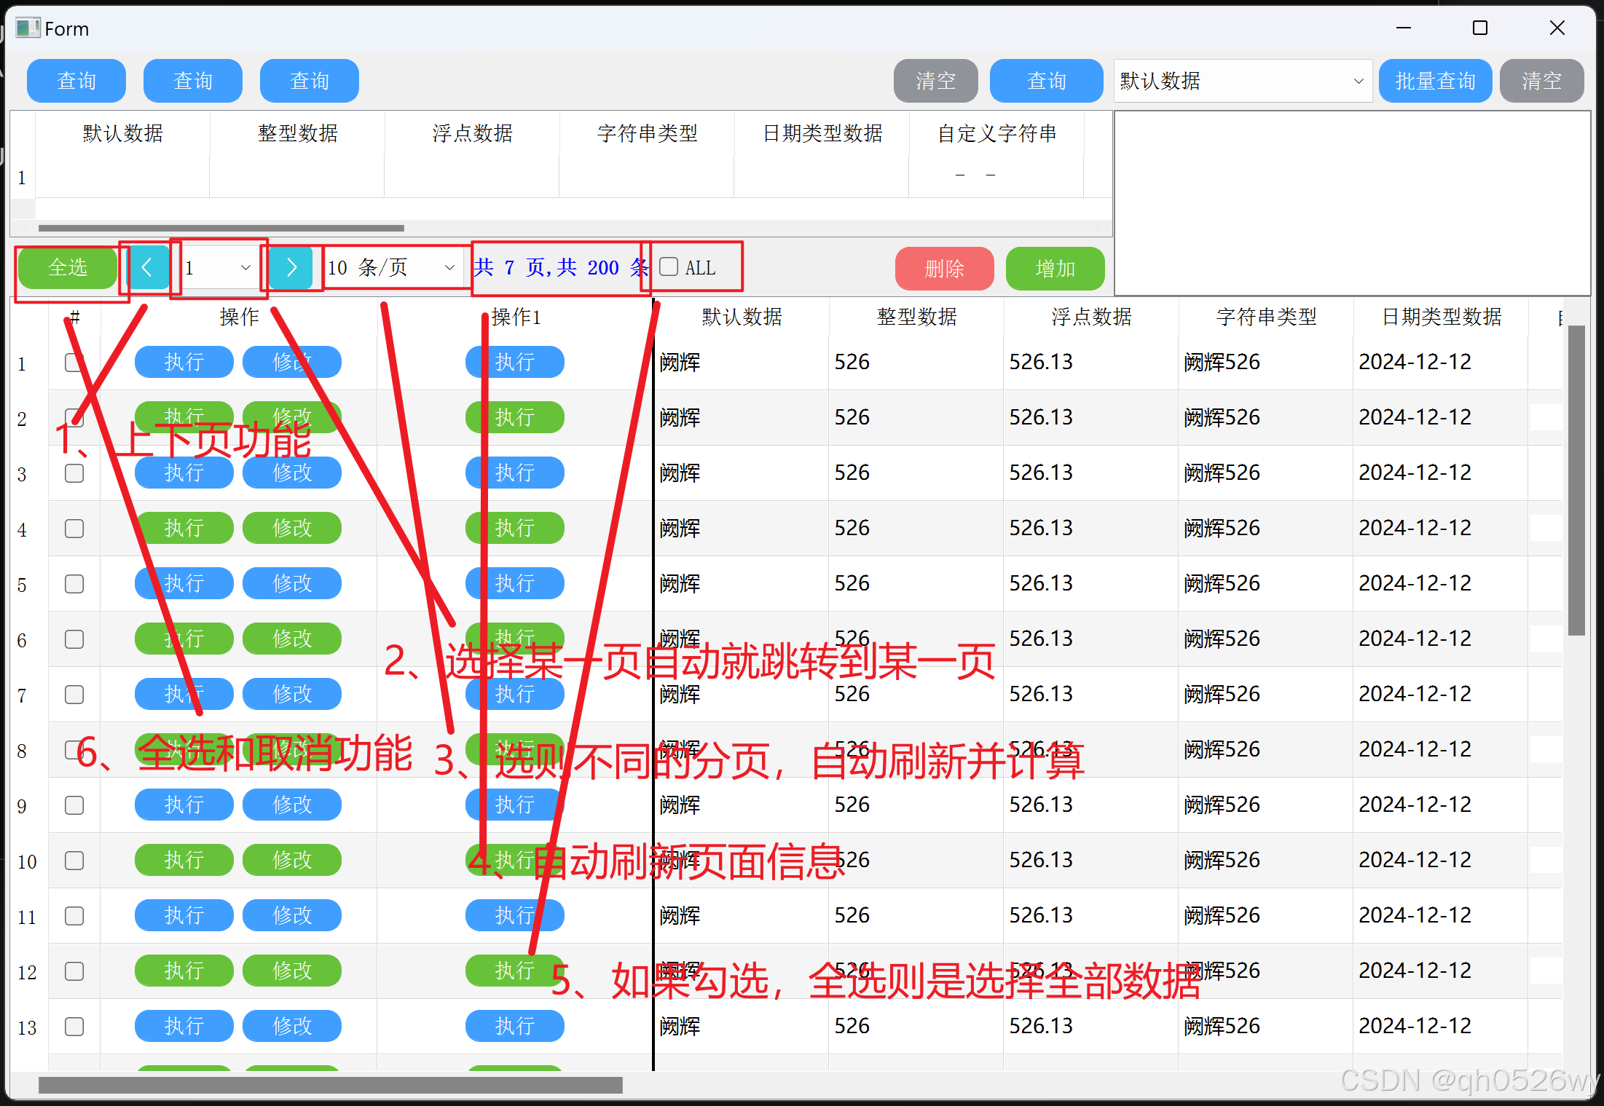Image resolution: width=1604 pixels, height=1106 pixels.
Task: Check the checkbox in row 9
Action: point(74,805)
